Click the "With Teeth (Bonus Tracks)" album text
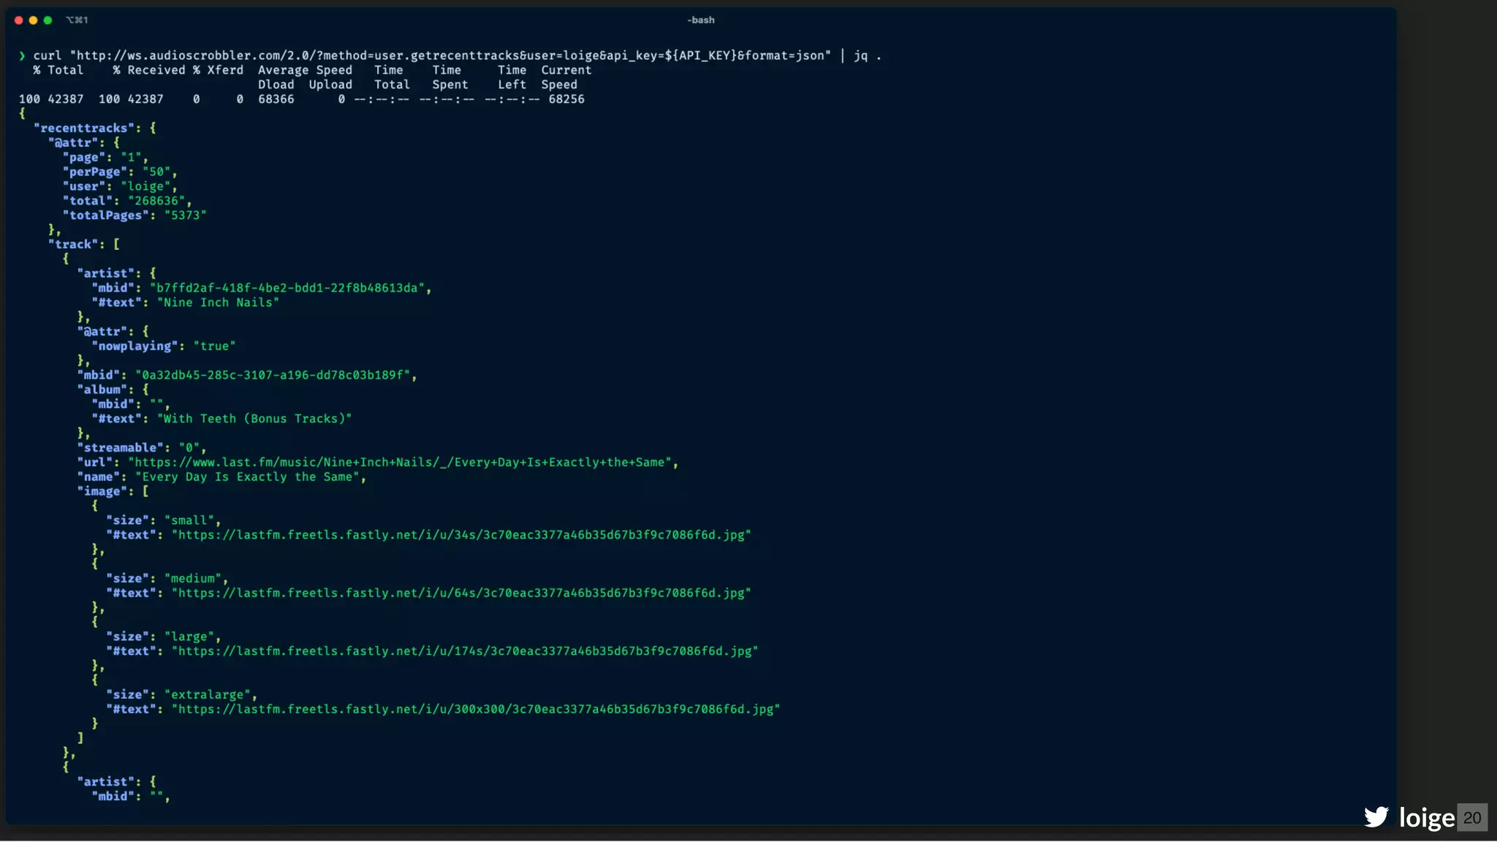1497x842 pixels. 254,419
